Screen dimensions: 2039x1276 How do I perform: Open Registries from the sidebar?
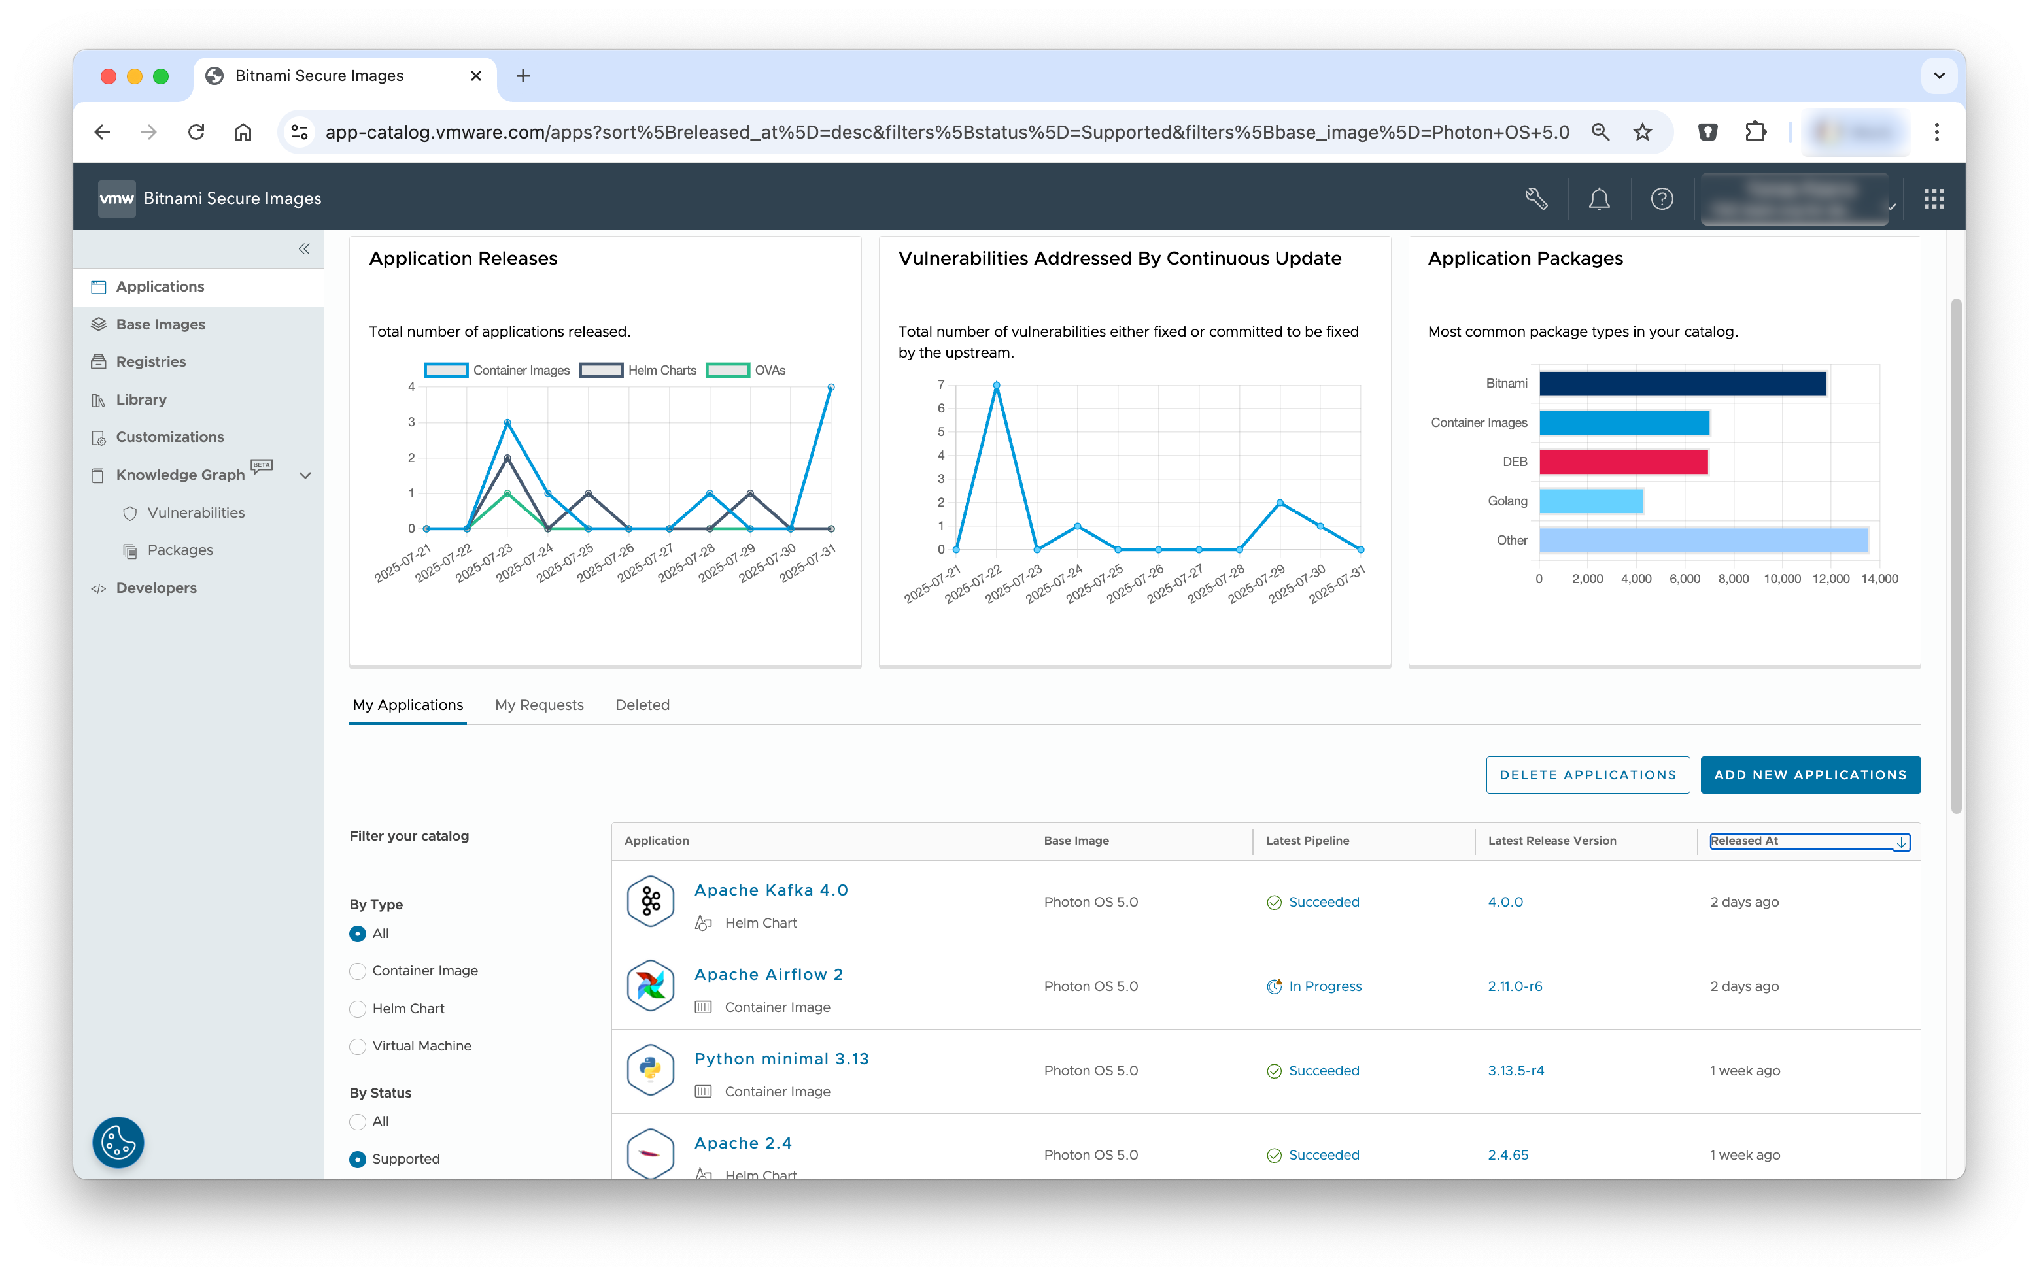150,361
